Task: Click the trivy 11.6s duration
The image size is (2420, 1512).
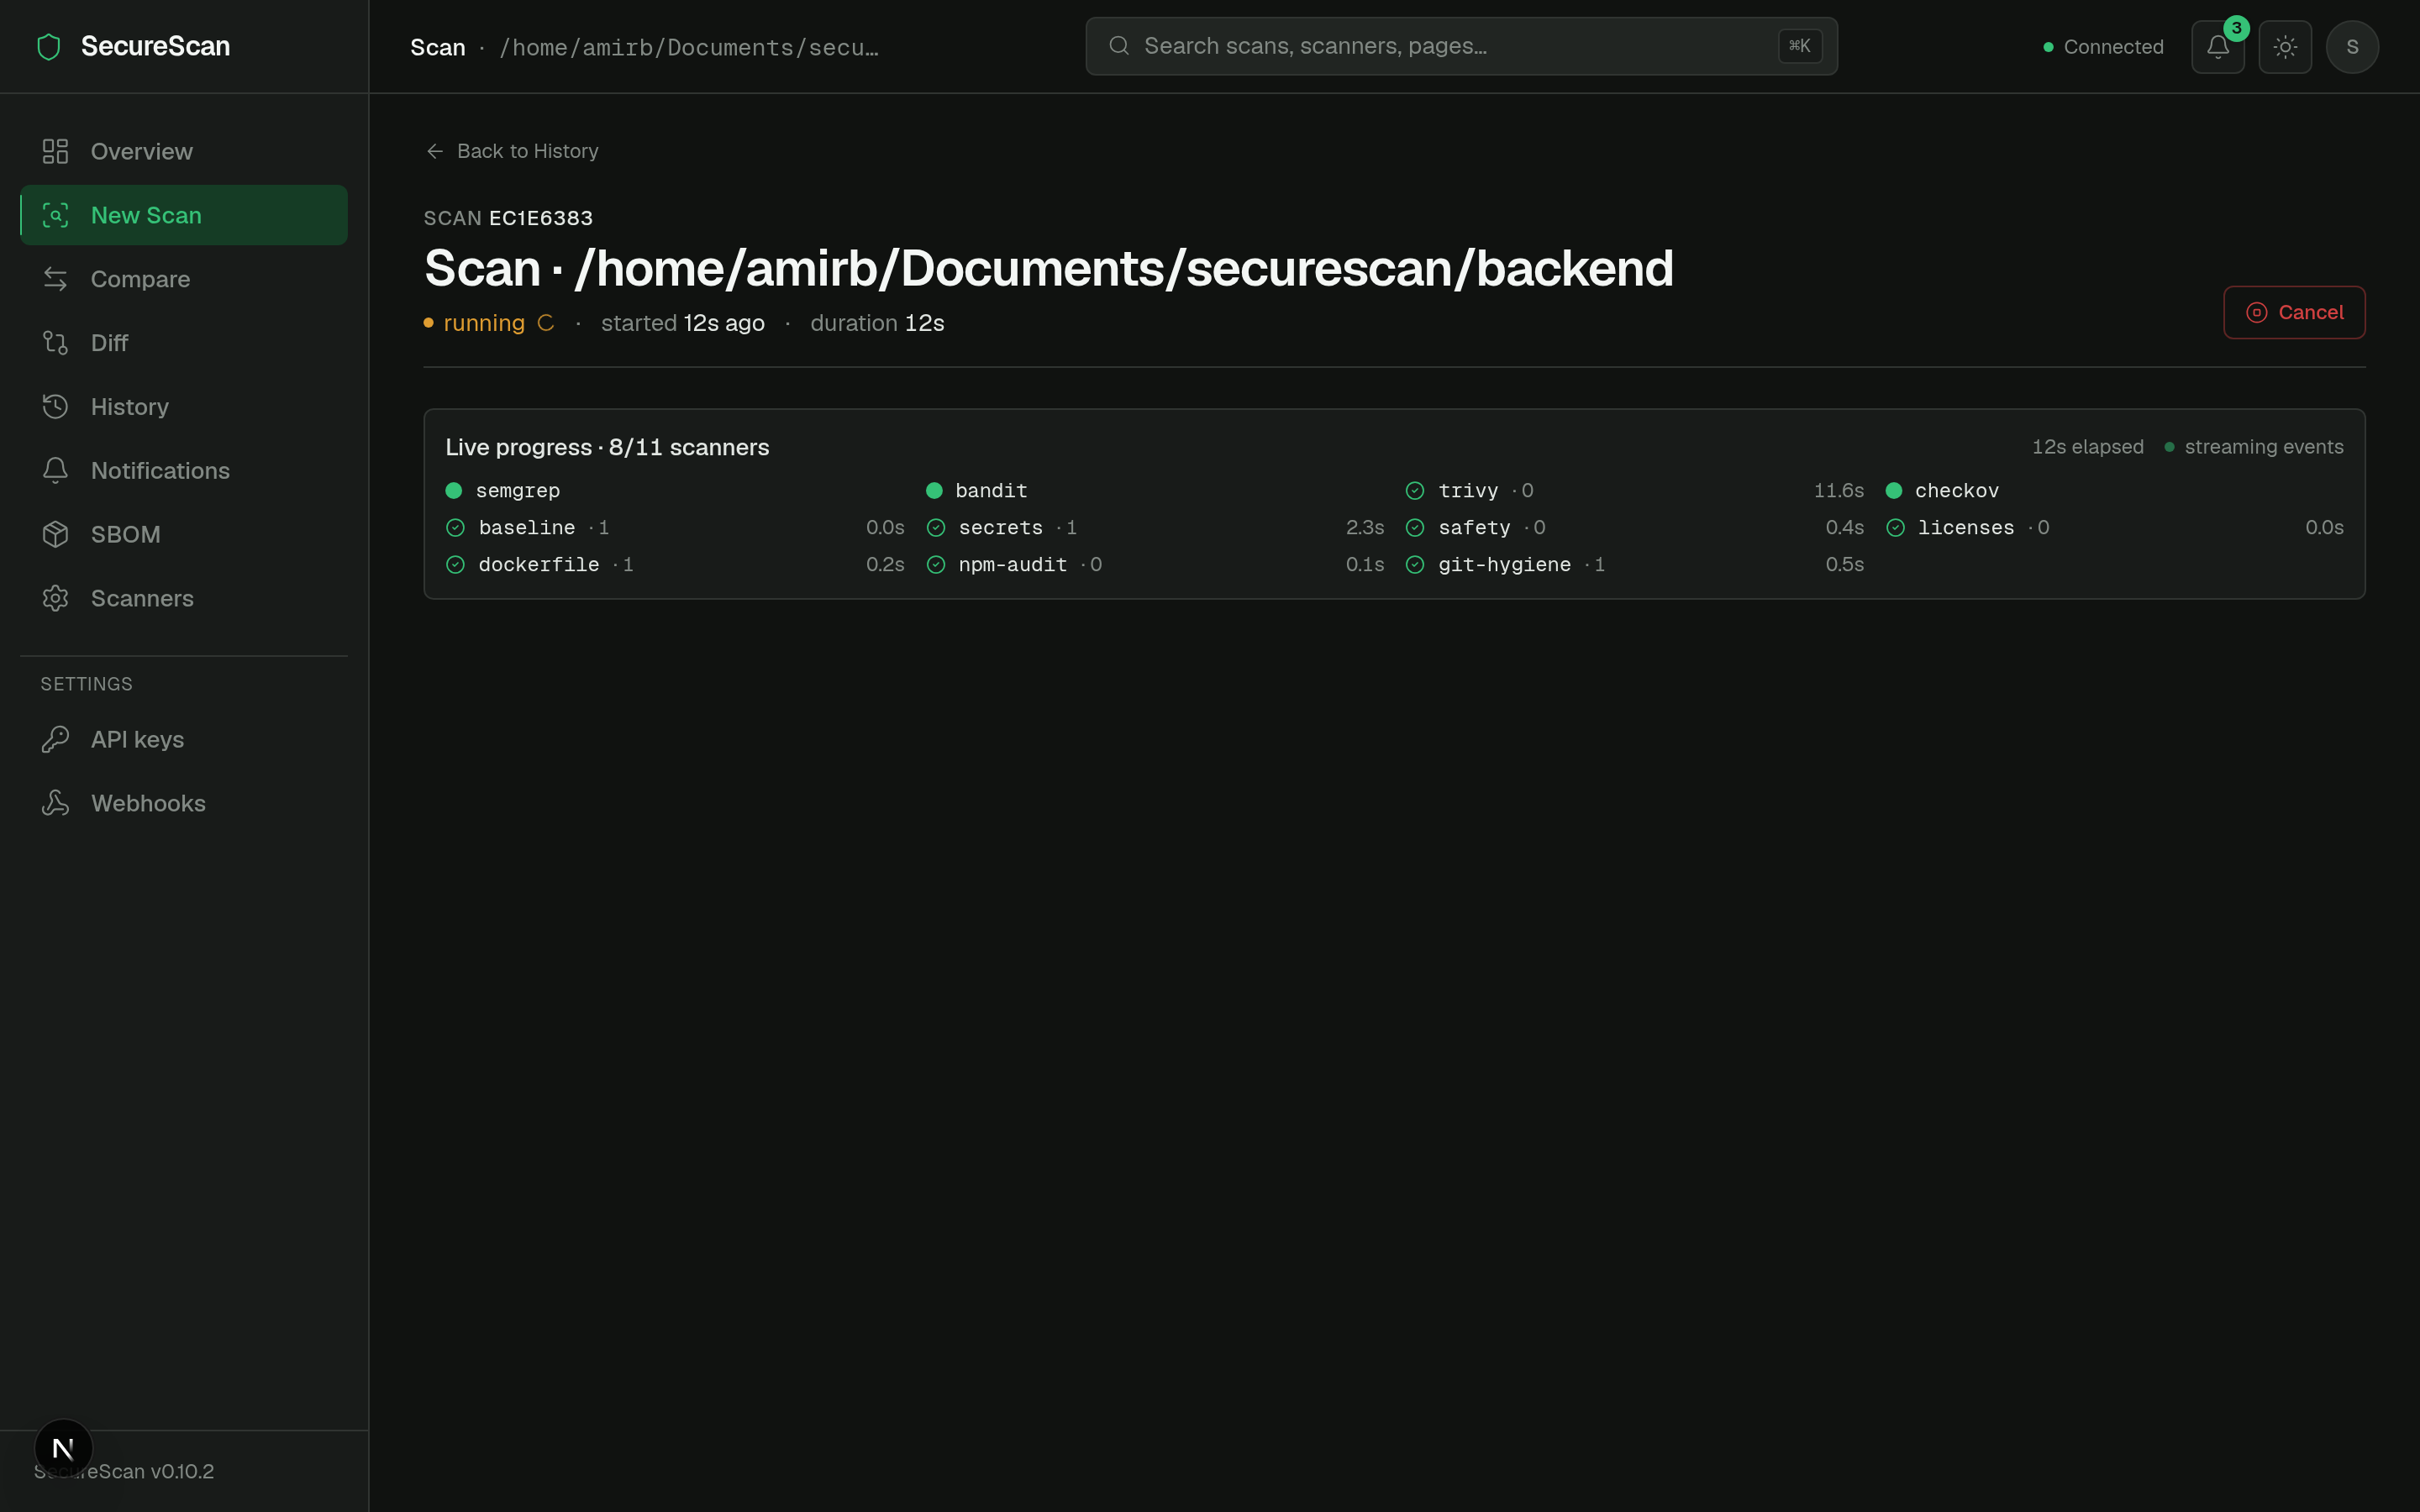Action: (x=1838, y=491)
